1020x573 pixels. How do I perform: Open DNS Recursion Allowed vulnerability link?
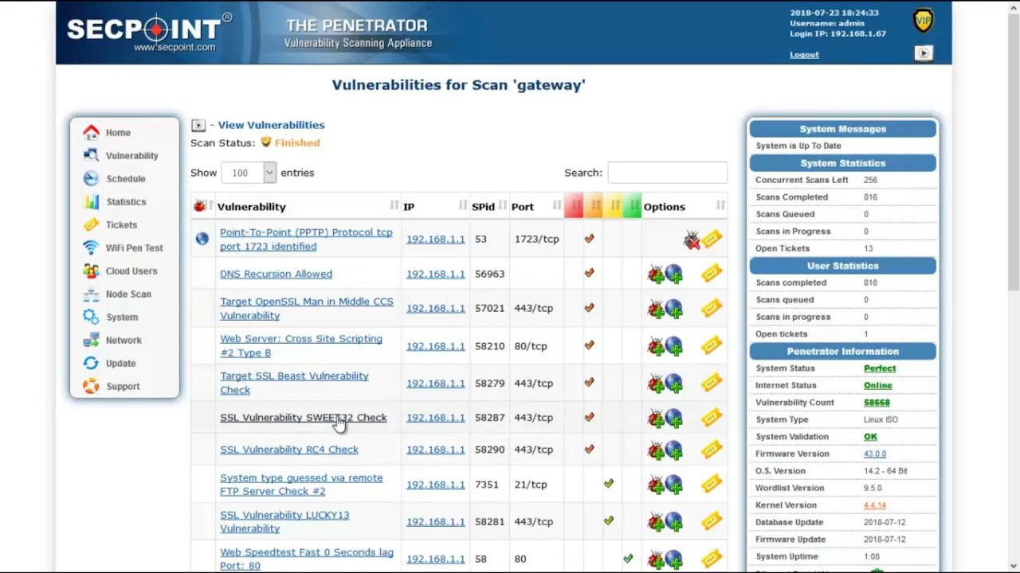click(276, 274)
